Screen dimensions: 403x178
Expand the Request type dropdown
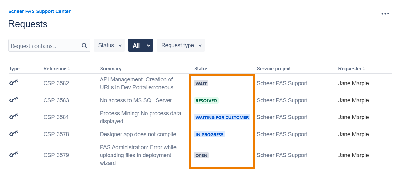pos(181,45)
